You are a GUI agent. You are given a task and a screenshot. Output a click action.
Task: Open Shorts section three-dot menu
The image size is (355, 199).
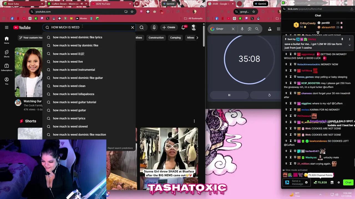(x=194, y=121)
